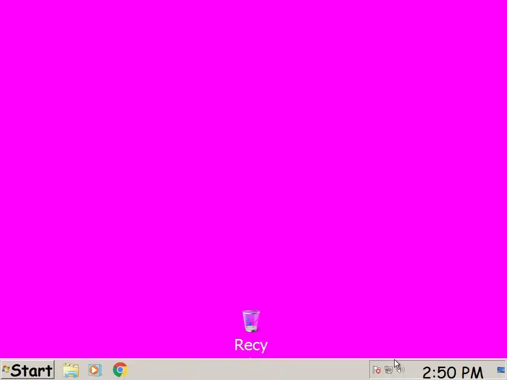The height and width of the screenshot is (380, 507).
Task: Launch Google Chrome from the taskbar
Action: 120,370
